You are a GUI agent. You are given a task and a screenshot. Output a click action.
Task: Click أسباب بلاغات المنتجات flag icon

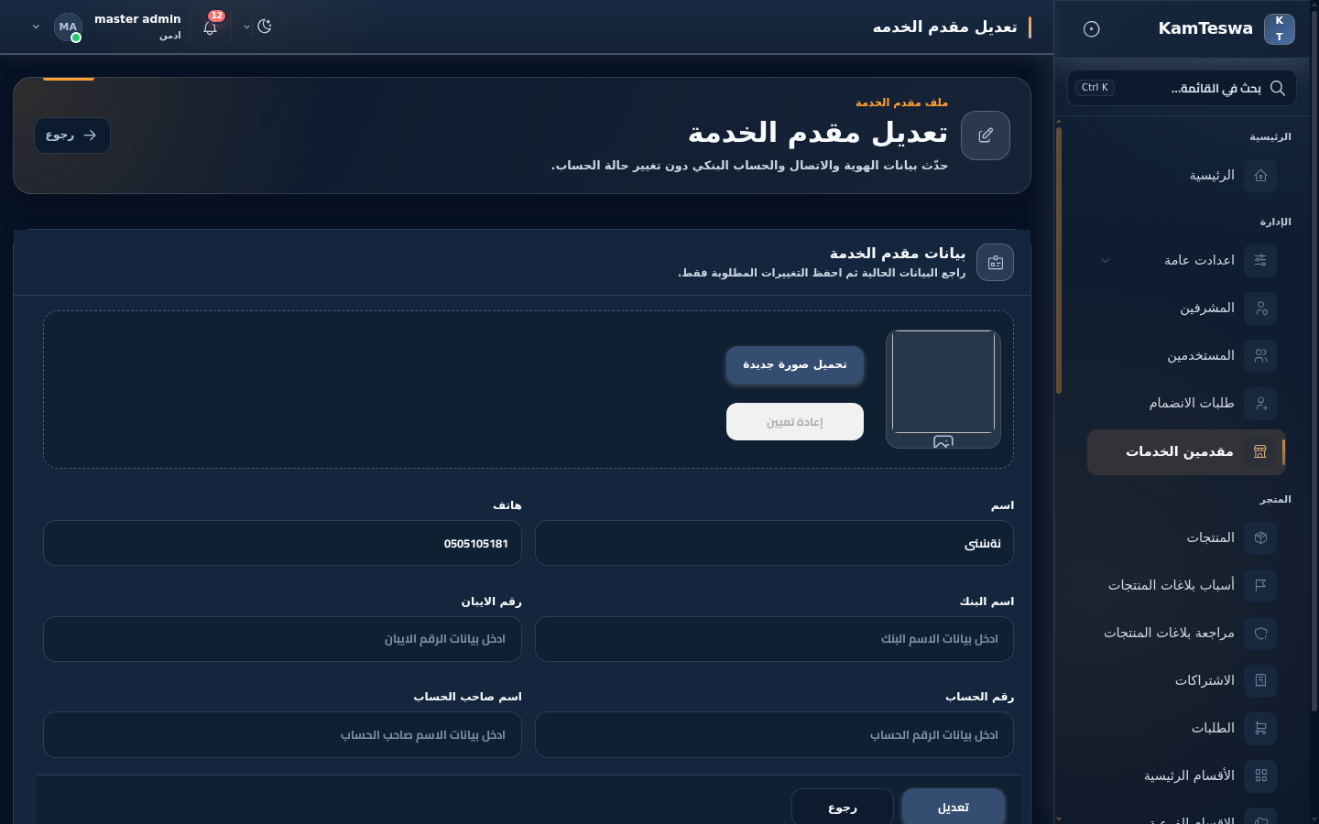tap(1260, 585)
